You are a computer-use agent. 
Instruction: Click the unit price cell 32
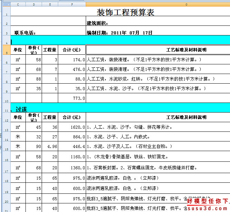point(34,137)
